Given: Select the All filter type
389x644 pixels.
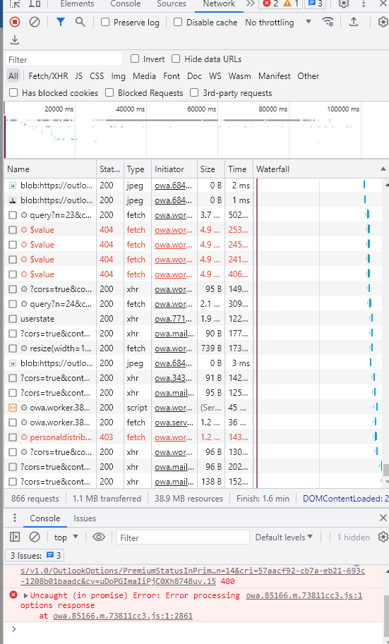Looking at the screenshot, I should pos(13,76).
